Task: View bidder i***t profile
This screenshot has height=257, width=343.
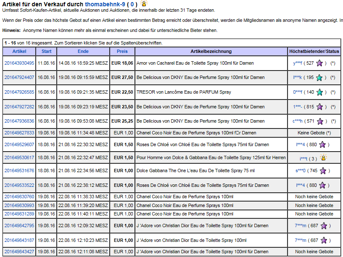Action: [303, 159]
